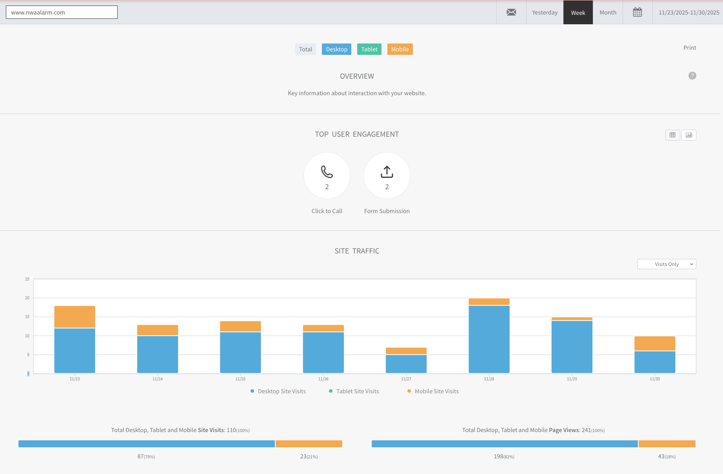The width and height of the screenshot is (723, 474).
Task: Switch engagement to table view icon
Action: click(673, 135)
